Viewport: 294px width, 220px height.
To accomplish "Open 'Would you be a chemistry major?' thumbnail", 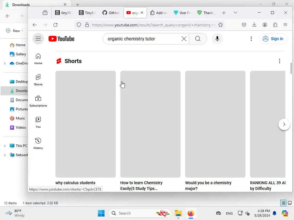I will (215, 124).
